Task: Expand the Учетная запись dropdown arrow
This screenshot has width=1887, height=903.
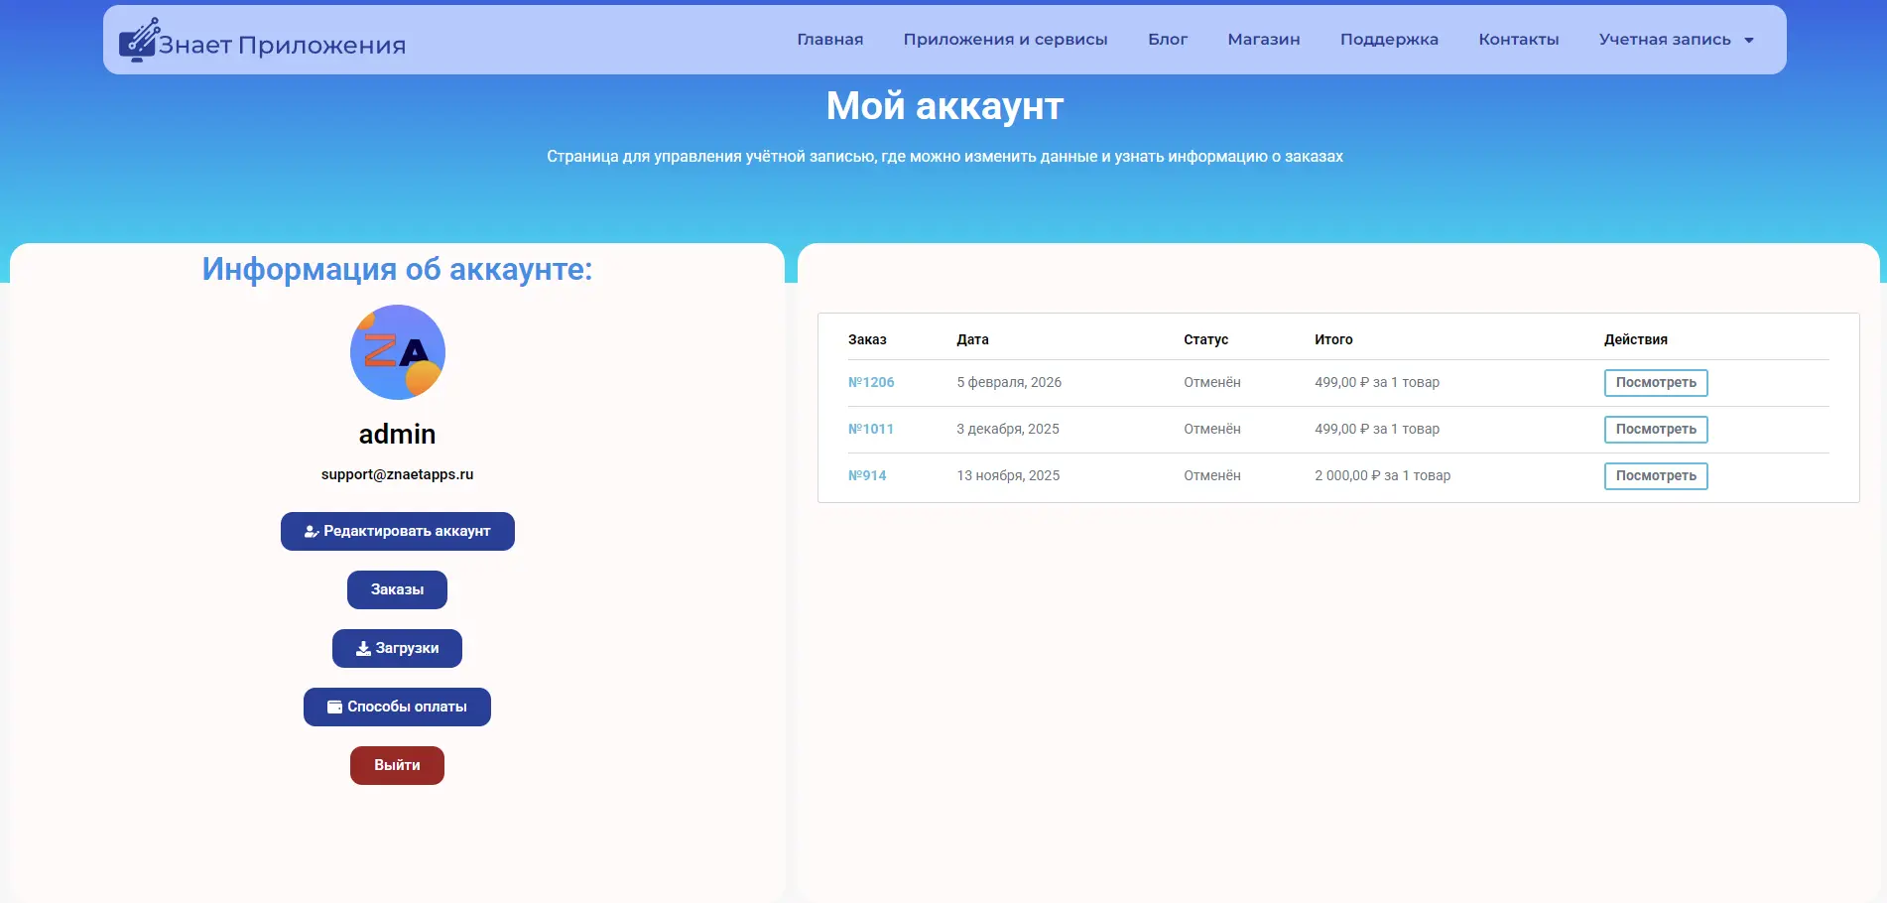Action: [1749, 41]
